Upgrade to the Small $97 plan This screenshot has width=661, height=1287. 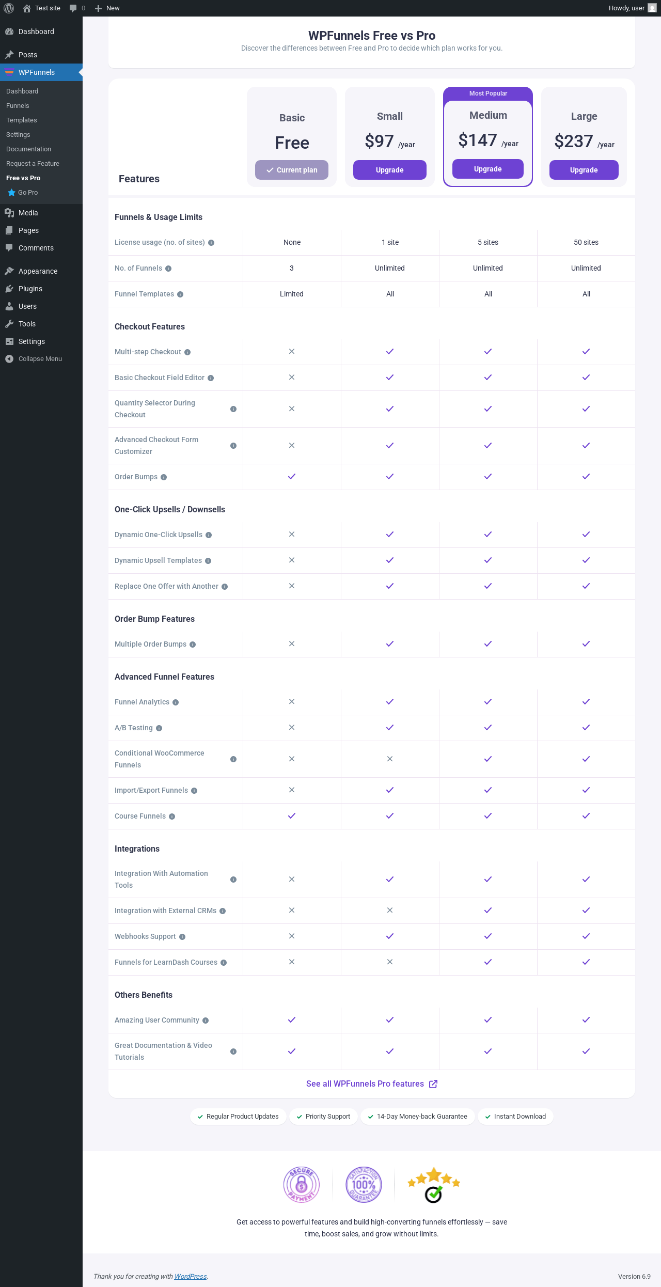tap(389, 170)
